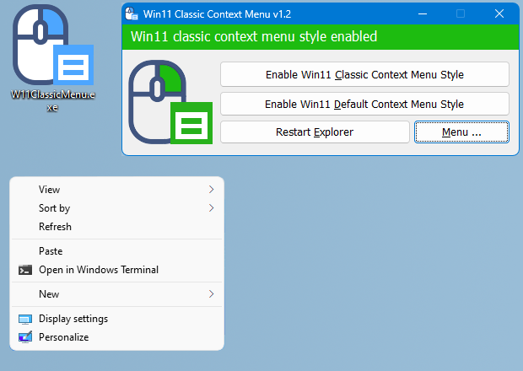Select the W11ClassicMenu.exe file name label

point(51,101)
